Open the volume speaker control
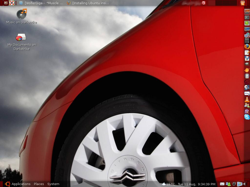250x187 pixels. click(x=245, y=184)
